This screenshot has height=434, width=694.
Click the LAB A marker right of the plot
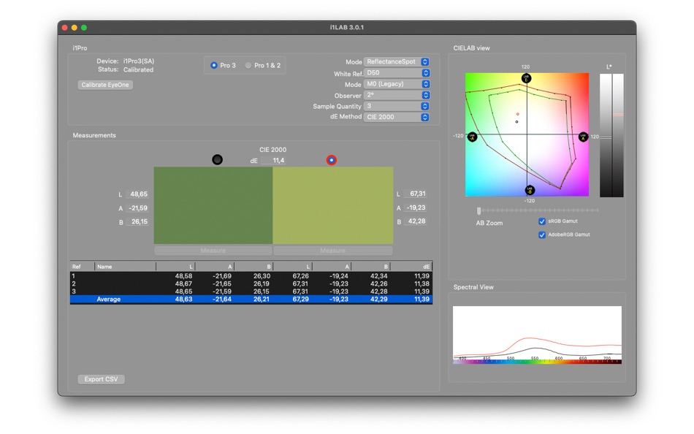(x=584, y=137)
